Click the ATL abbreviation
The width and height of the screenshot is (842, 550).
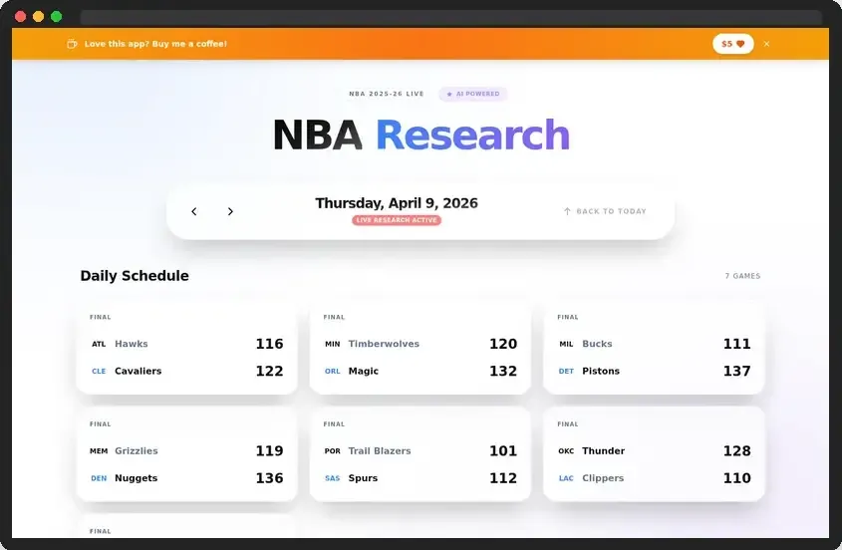(x=99, y=345)
